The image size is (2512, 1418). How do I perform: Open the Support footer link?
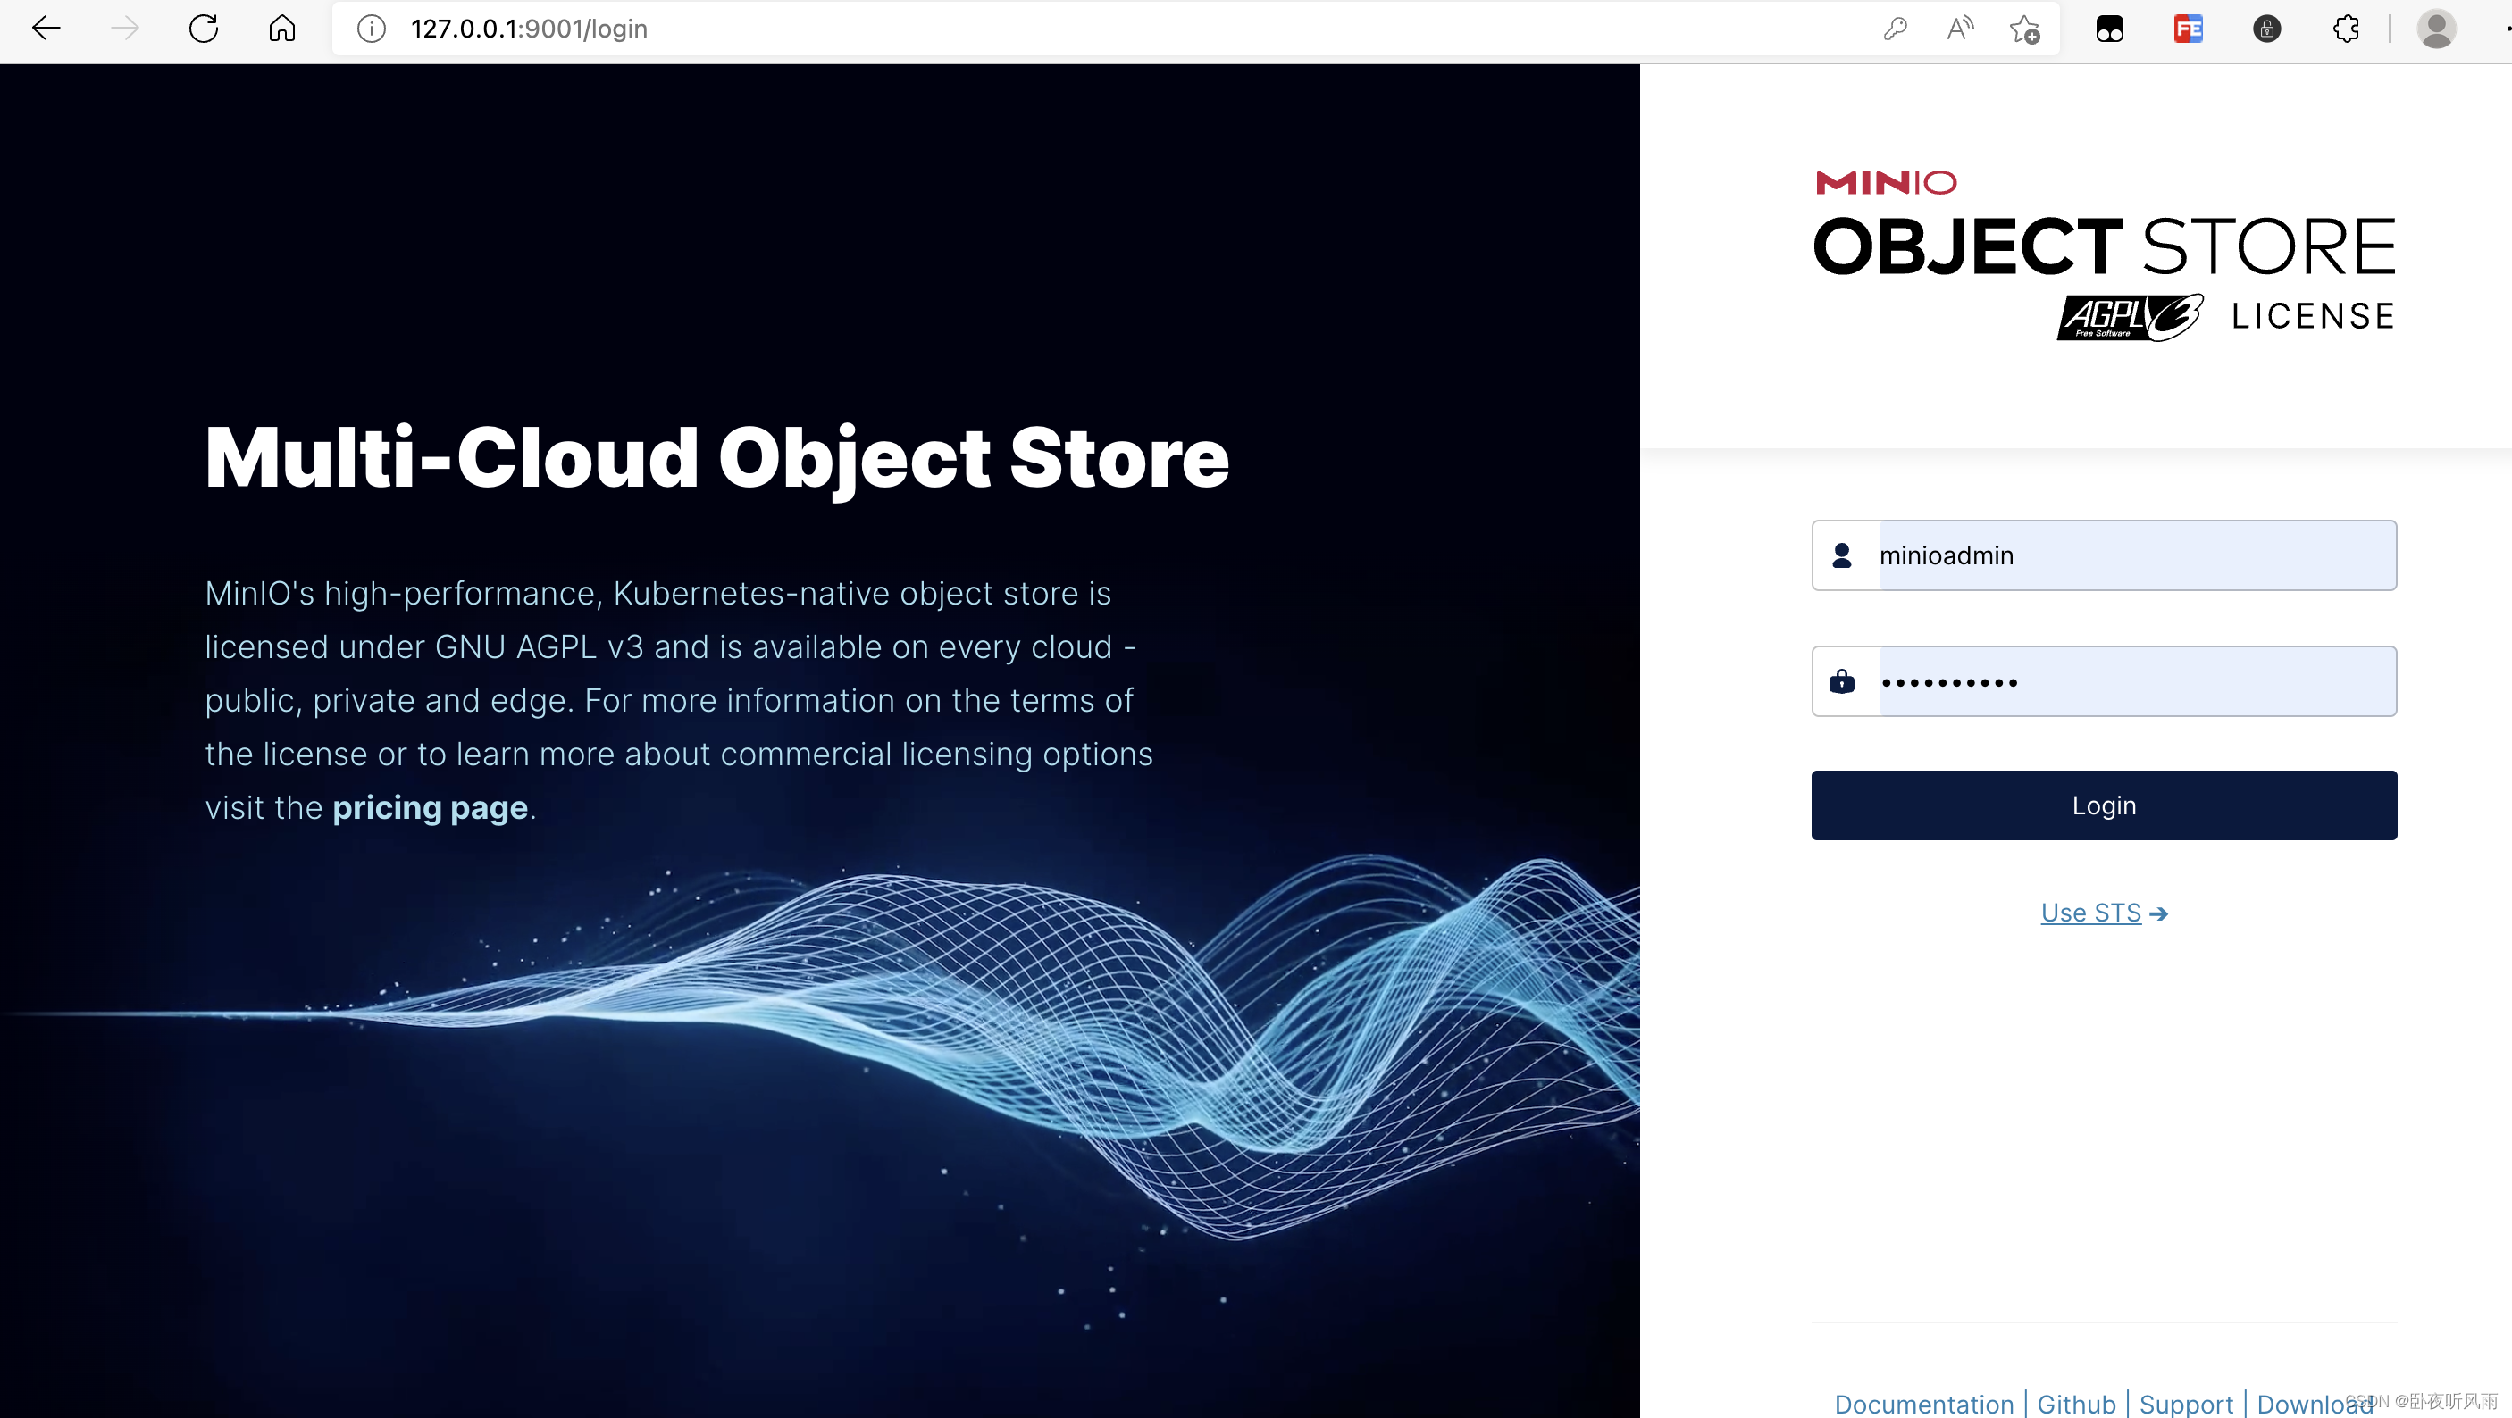pyautogui.click(x=2185, y=1404)
